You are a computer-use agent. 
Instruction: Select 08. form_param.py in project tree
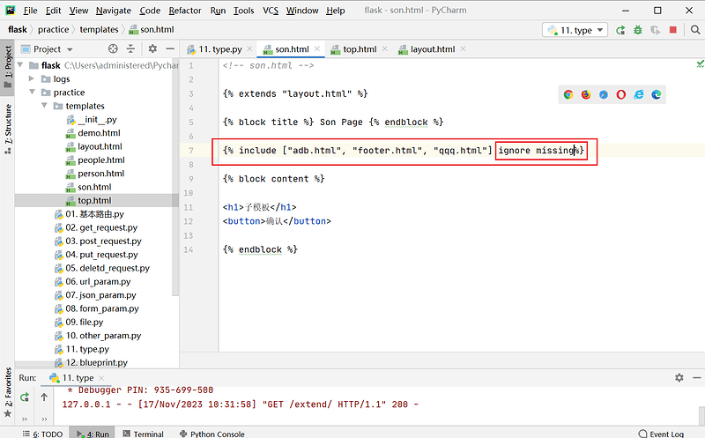pyautogui.click(x=102, y=308)
